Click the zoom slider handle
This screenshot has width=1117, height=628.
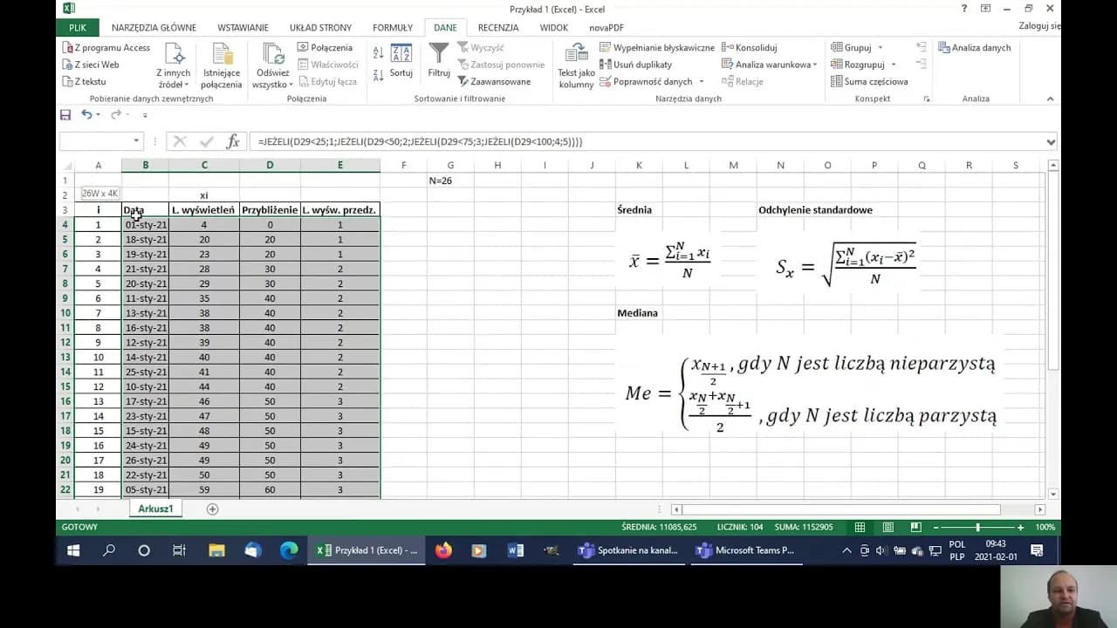[977, 528]
